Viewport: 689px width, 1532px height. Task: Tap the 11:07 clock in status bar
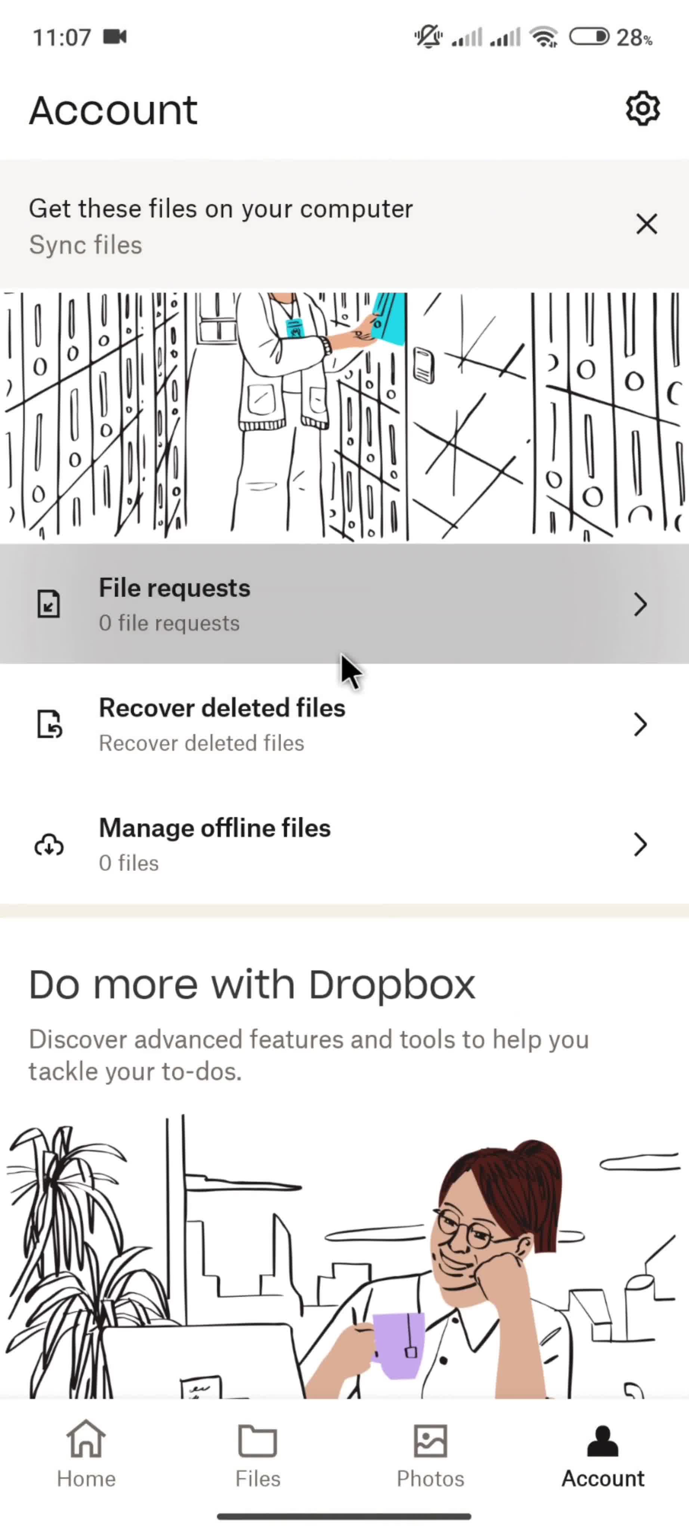point(62,37)
